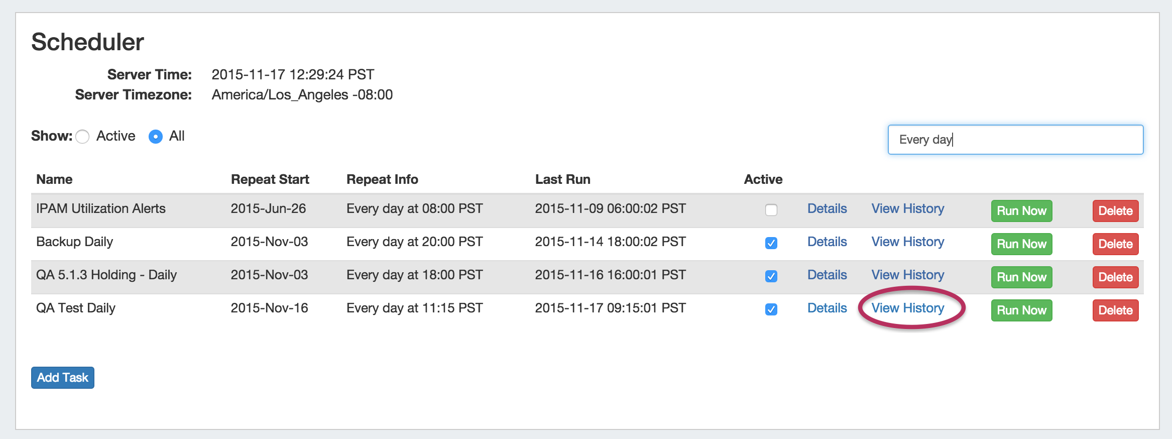Select the Active radio button filter
Image resolution: width=1172 pixels, height=439 pixels.
click(x=83, y=137)
